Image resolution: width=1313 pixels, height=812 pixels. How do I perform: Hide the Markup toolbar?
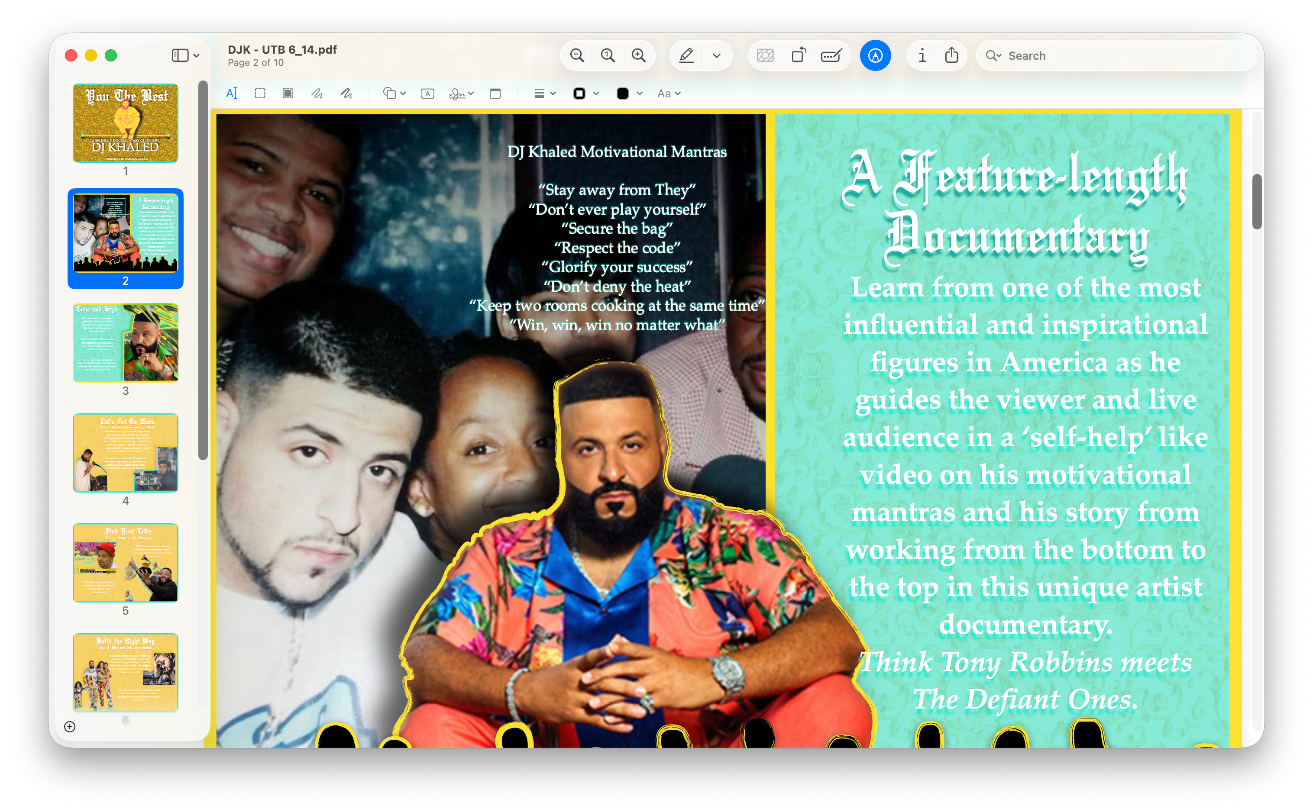point(875,55)
